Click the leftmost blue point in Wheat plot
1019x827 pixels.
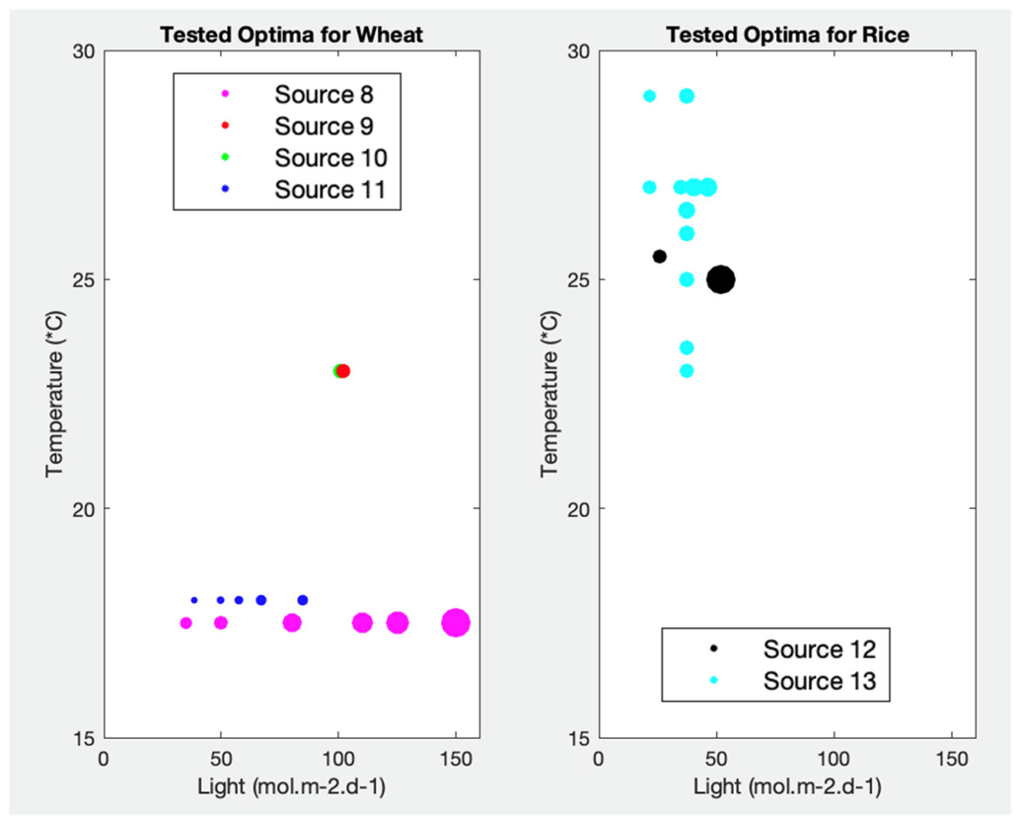194,600
